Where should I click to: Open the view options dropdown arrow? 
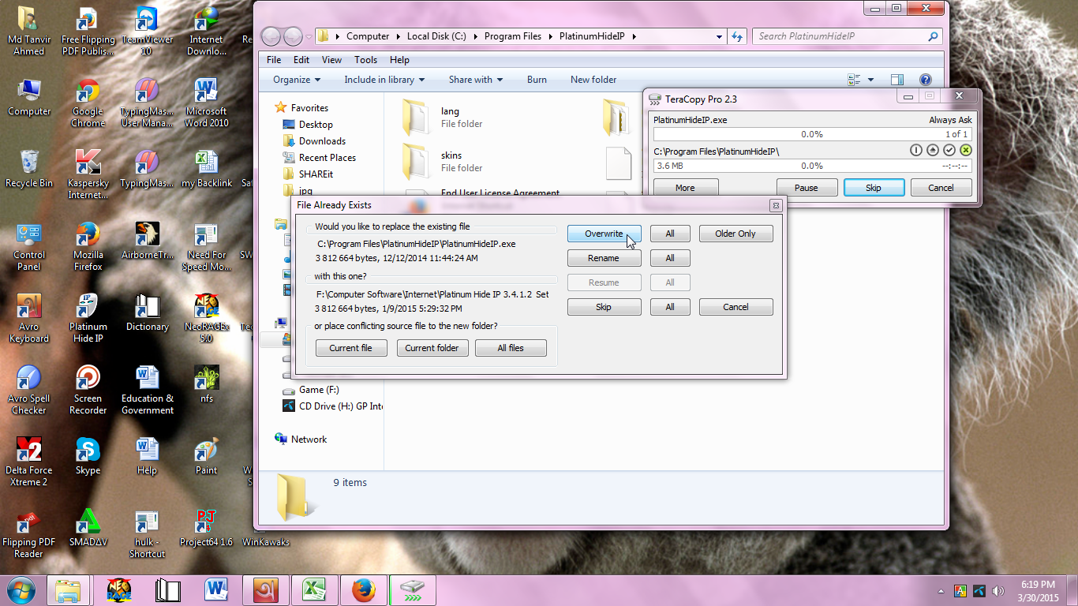coord(871,80)
